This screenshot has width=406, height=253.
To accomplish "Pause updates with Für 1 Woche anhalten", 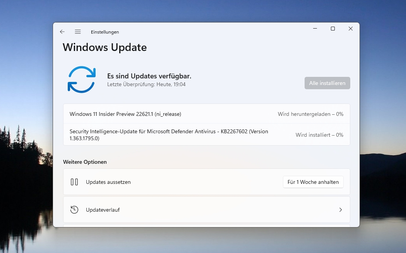I will [313, 182].
